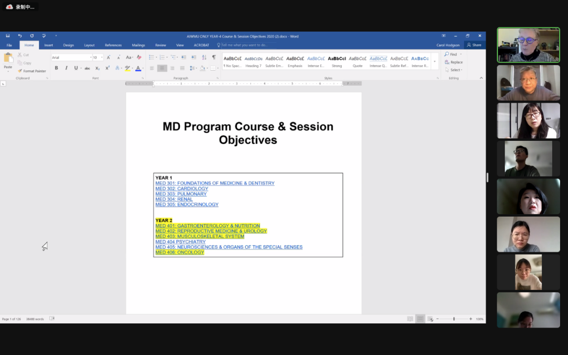The image size is (568, 355).
Task: Undo the last action in Quick Access toolbar
Action: [x=19, y=36]
